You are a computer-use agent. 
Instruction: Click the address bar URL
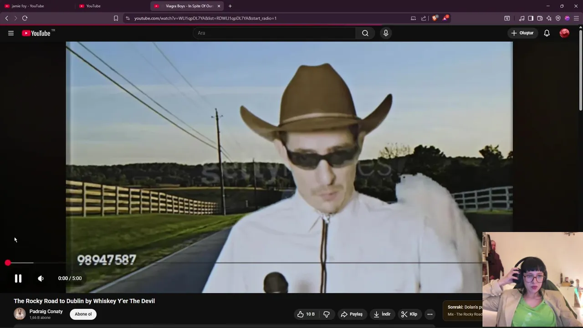(205, 18)
